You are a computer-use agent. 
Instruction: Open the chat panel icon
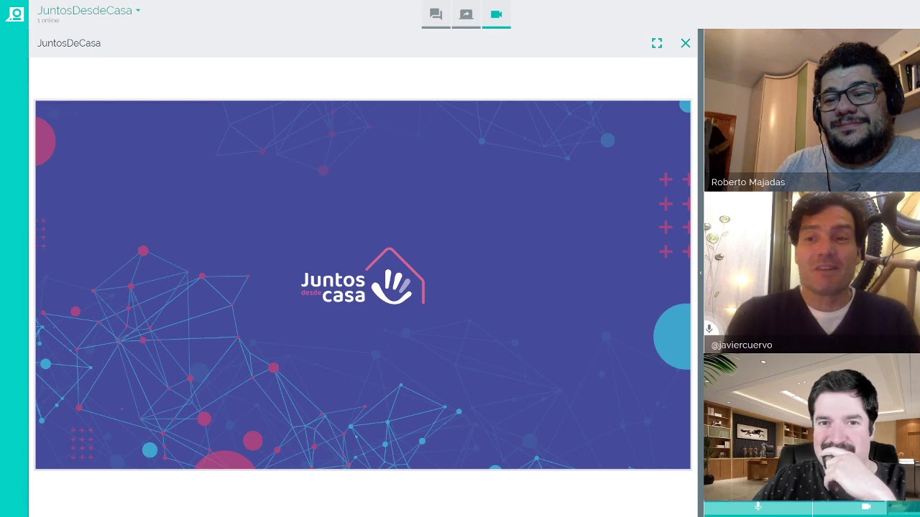436,14
